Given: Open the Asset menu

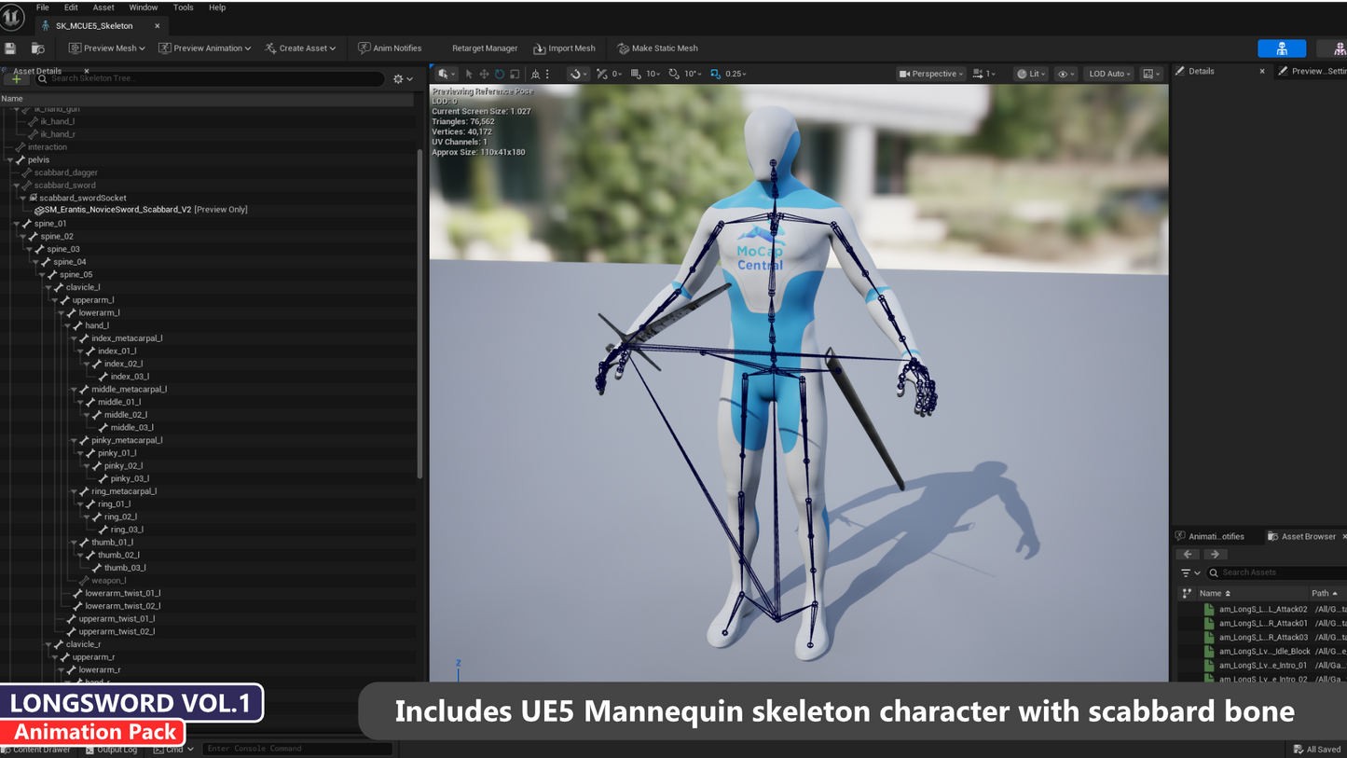Looking at the screenshot, I should pyautogui.click(x=103, y=7).
